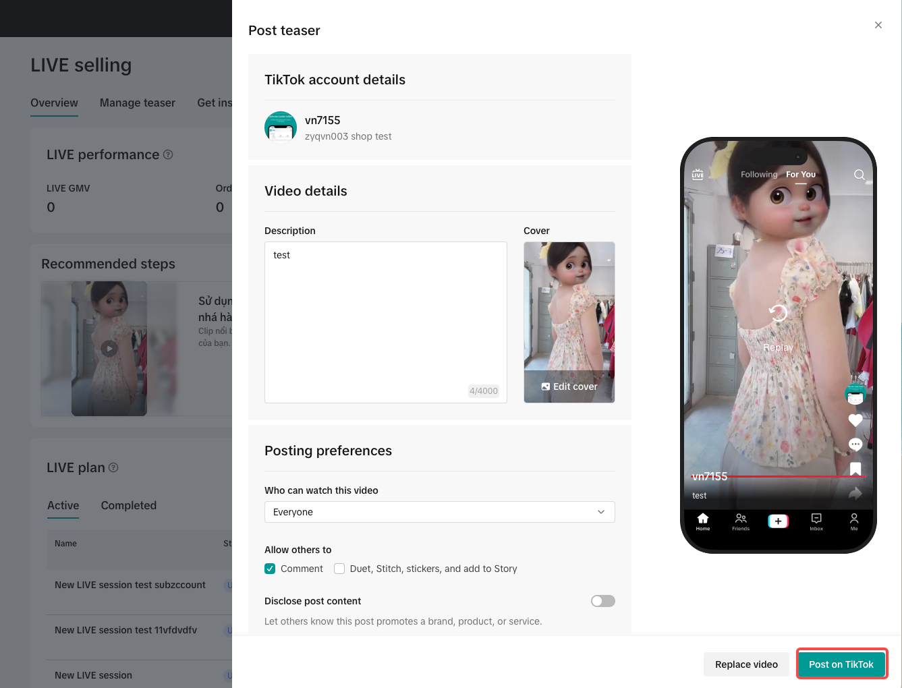The image size is (902, 688).
Task: Tap the comment bubble icon in preview
Action: (855, 445)
